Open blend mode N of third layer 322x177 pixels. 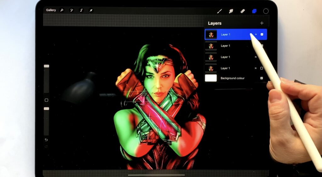pos(256,57)
